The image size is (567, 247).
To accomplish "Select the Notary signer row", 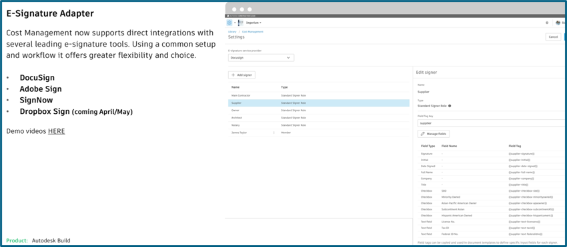I will point(319,125).
